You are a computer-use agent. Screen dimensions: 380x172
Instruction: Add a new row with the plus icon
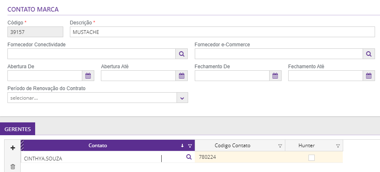[12, 148]
